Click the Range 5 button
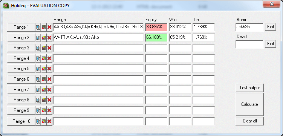 [x=21, y=69]
